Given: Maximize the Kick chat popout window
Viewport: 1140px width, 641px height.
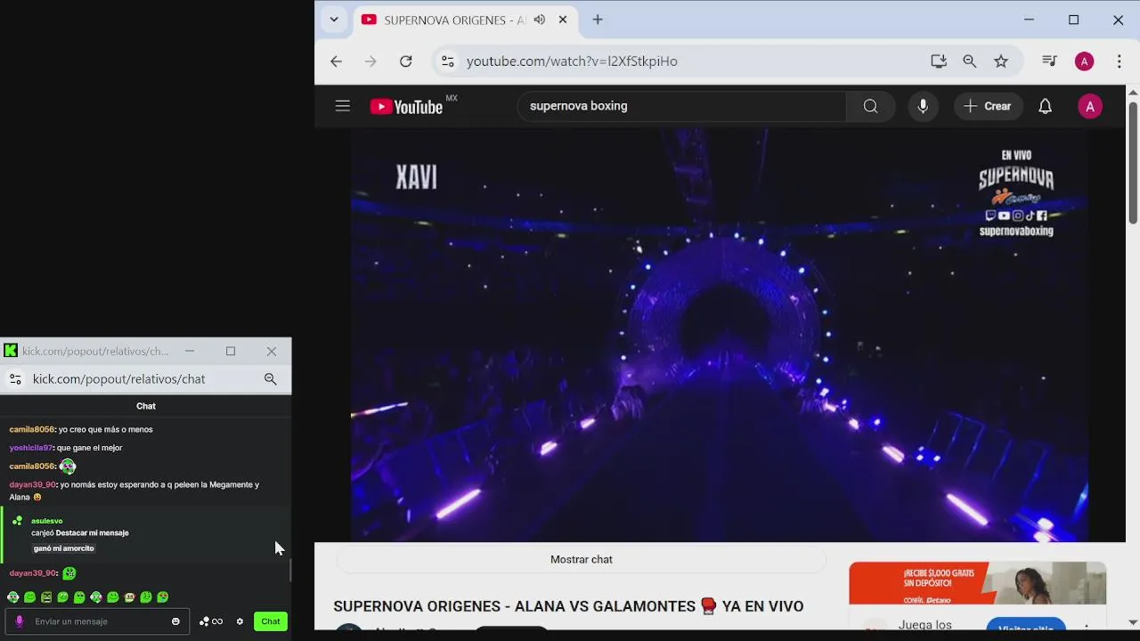Looking at the screenshot, I should [x=231, y=351].
